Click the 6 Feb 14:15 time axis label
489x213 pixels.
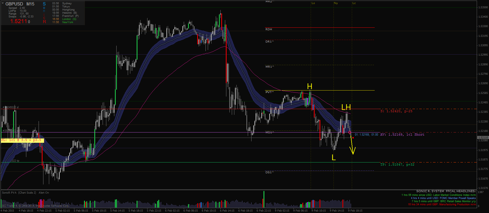pyautogui.click(x=227, y=211)
